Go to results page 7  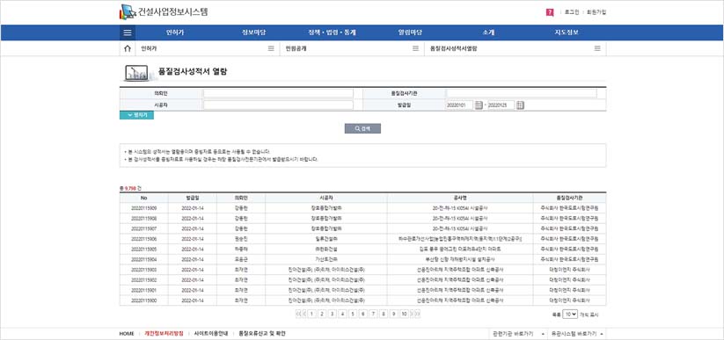tap(373, 314)
